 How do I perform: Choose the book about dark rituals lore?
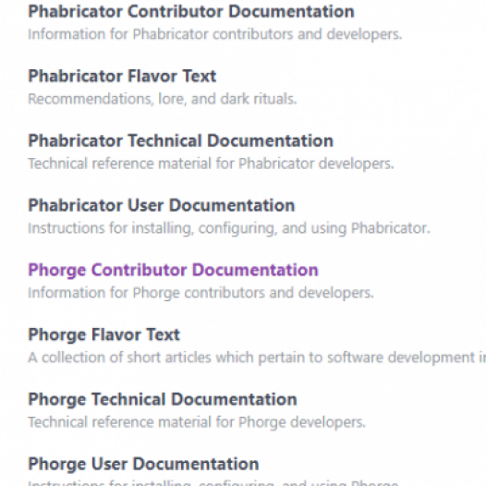[122, 77]
